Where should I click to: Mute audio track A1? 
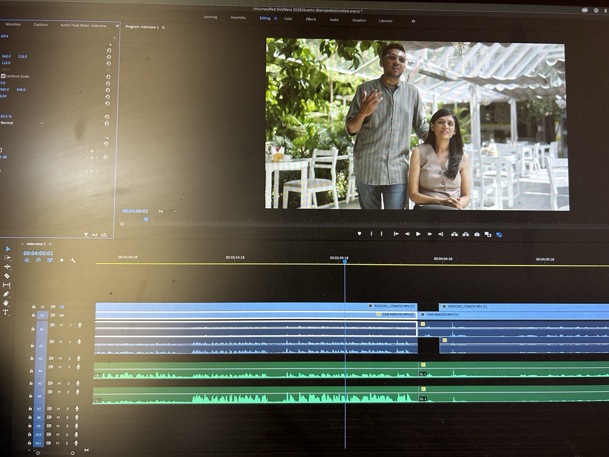click(x=61, y=325)
